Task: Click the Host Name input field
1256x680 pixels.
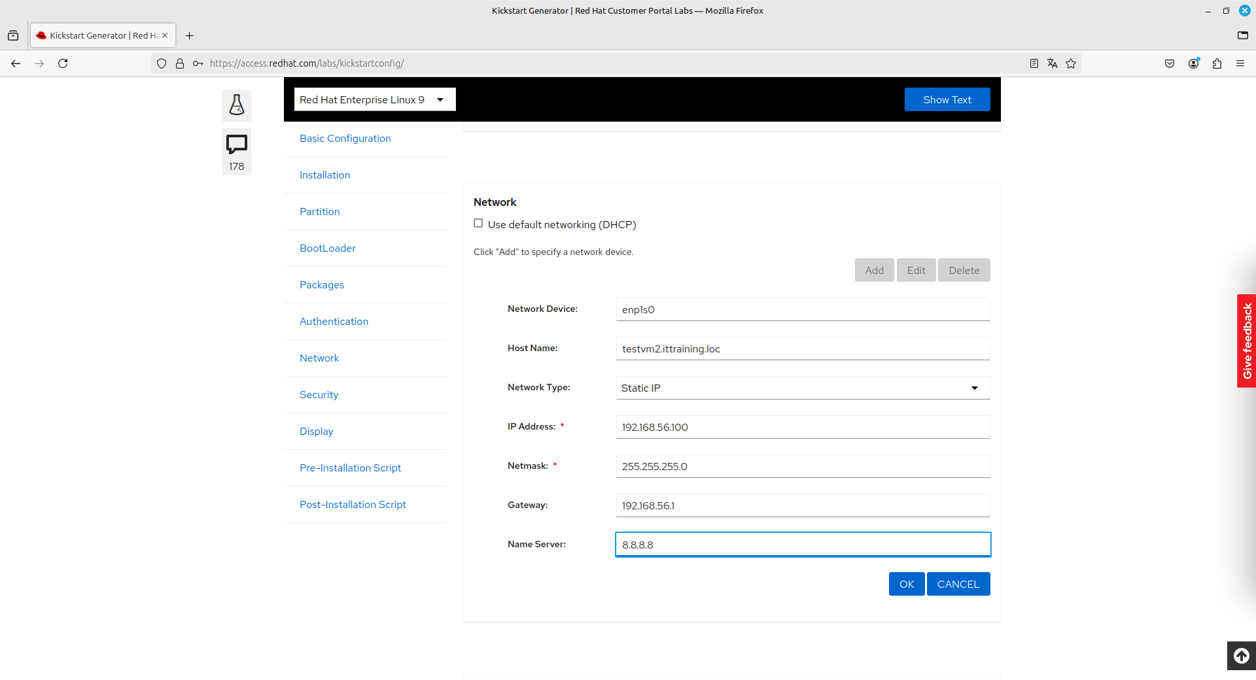Action: click(803, 348)
